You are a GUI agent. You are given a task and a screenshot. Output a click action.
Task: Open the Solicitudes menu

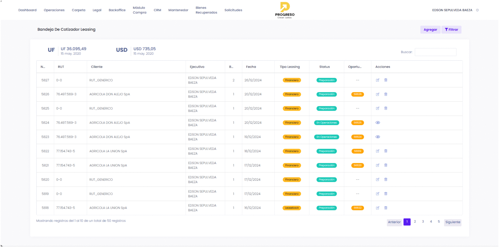tap(233, 10)
